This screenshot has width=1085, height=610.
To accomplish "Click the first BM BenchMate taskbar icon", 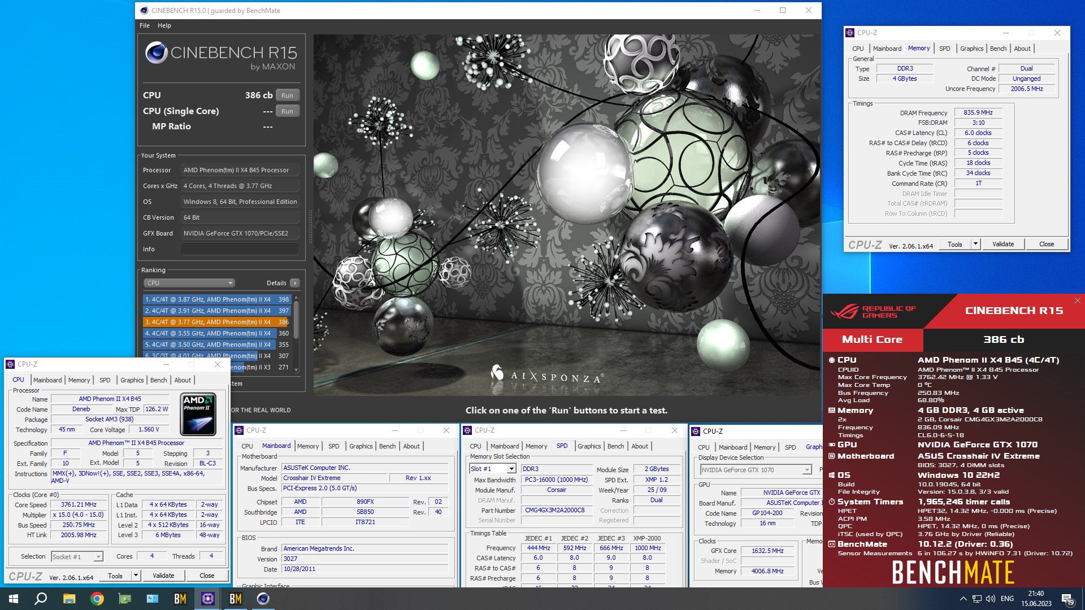I will point(180,599).
